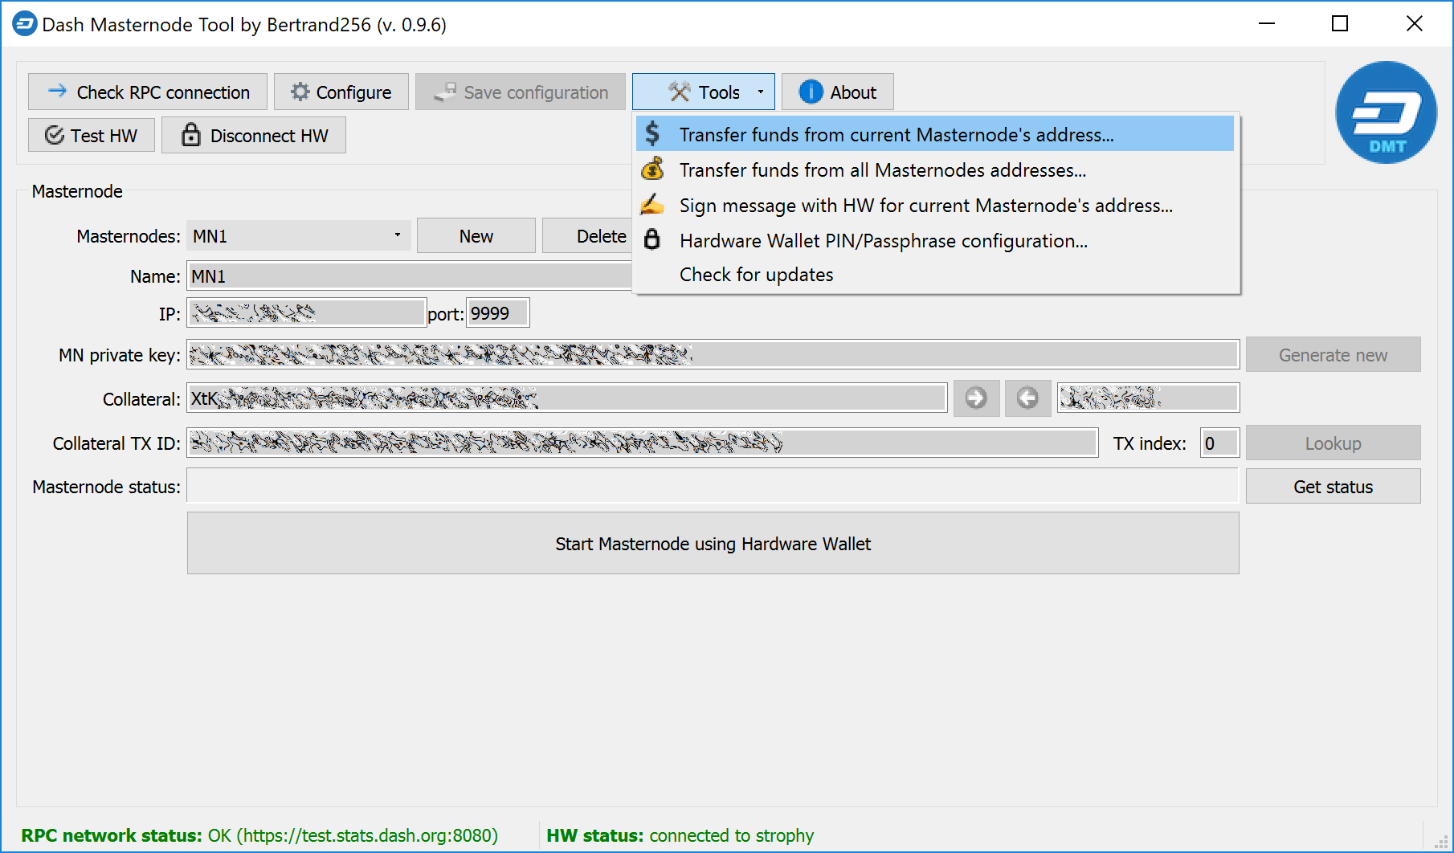Image resolution: width=1454 pixels, height=853 pixels.
Task: Open Hardware Wallet PIN/Passphrase configuration
Action: [x=935, y=240]
